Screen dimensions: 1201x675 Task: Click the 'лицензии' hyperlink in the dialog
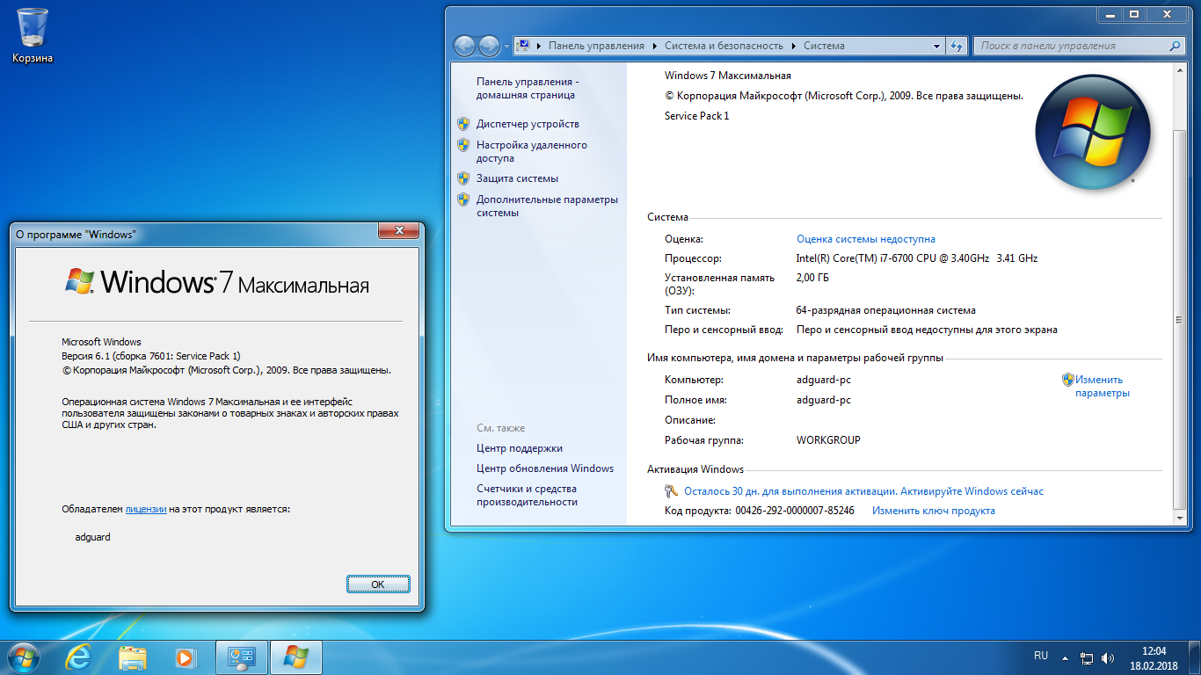[146, 509]
